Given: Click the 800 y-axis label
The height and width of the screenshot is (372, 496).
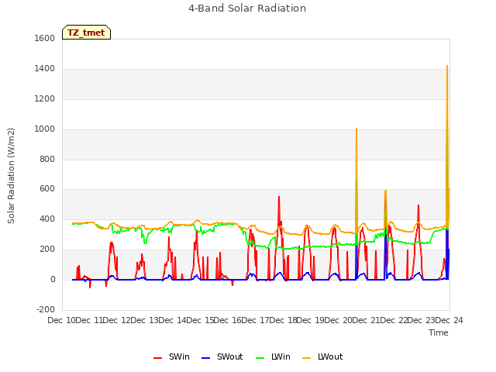Looking at the screenshot, I should click(x=47, y=159).
